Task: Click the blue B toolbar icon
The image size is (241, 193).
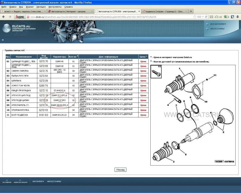Action: (233, 17)
